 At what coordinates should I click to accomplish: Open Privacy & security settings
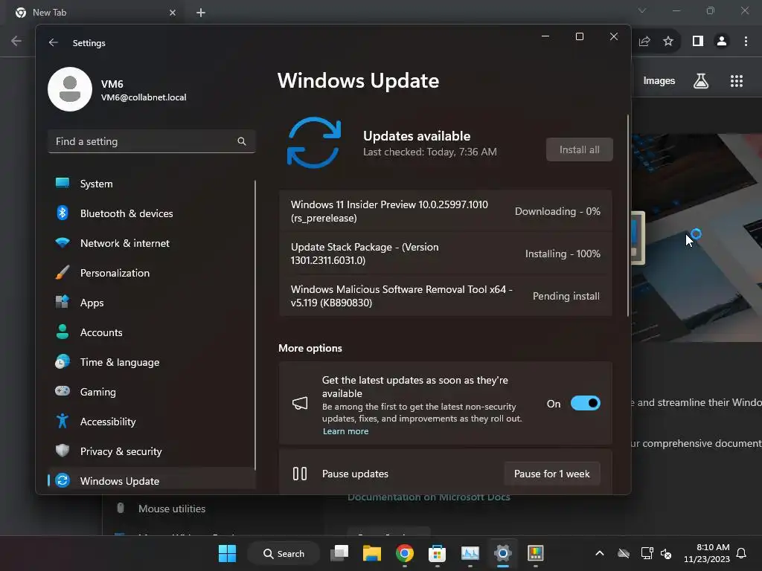coord(152,451)
